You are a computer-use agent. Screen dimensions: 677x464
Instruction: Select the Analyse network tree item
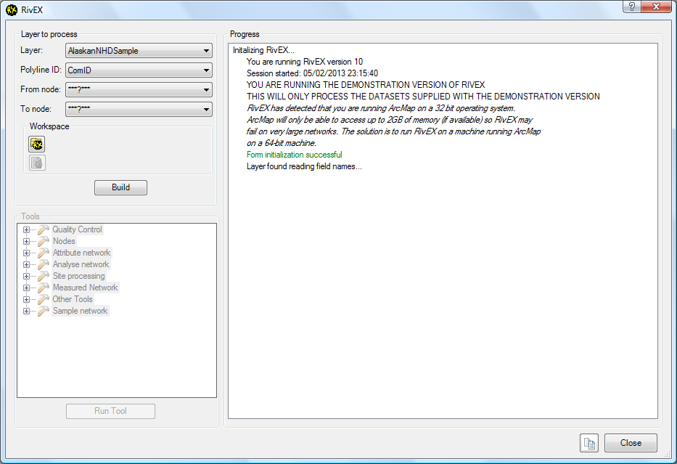pos(81,264)
